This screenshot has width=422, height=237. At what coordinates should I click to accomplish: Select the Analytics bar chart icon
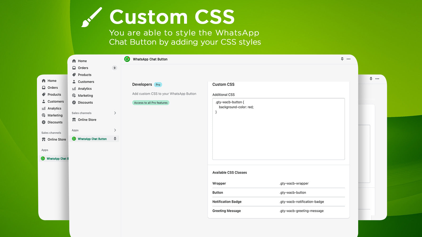click(74, 88)
